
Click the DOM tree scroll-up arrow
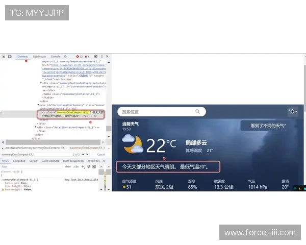(109, 62)
